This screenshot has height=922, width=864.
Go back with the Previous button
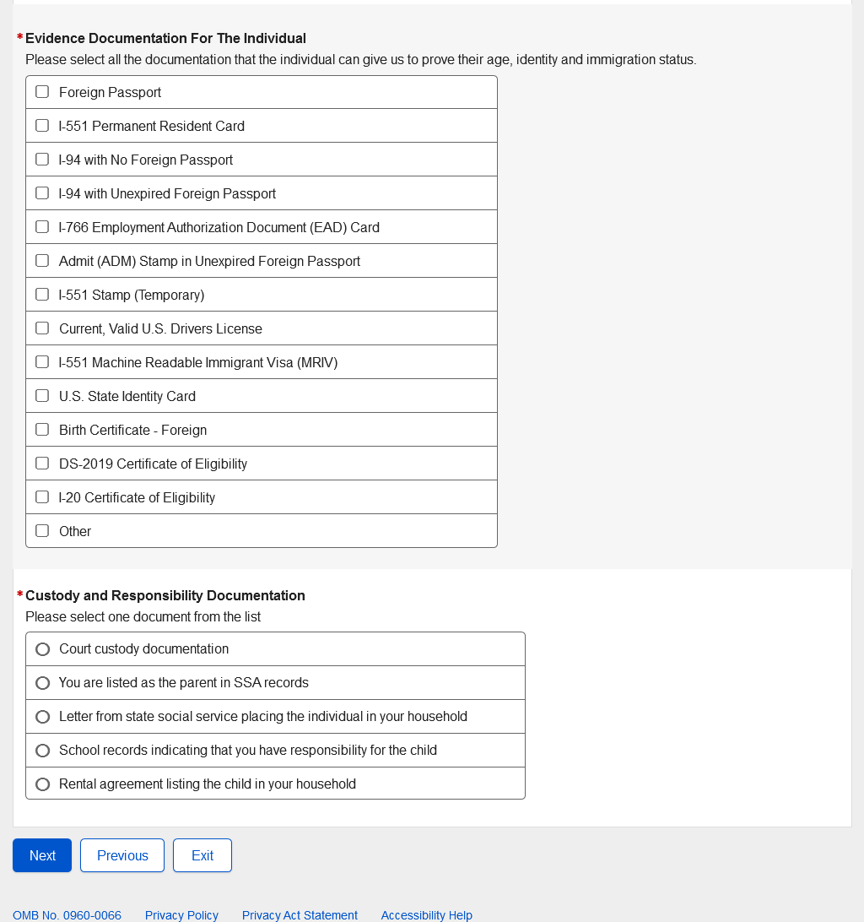(x=122, y=855)
